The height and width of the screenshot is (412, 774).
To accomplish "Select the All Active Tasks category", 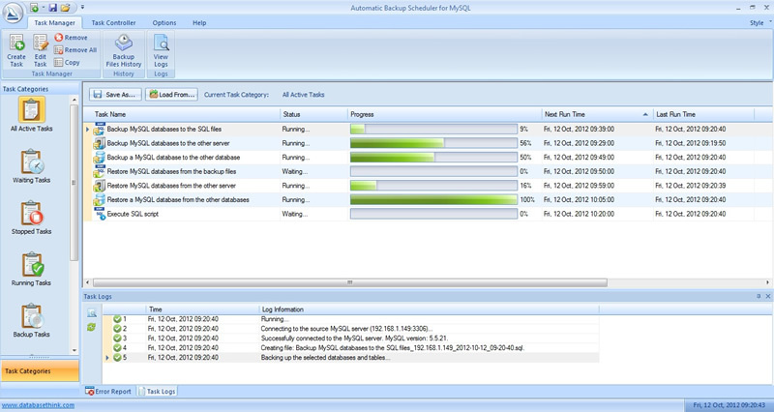I will [x=32, y=114].
